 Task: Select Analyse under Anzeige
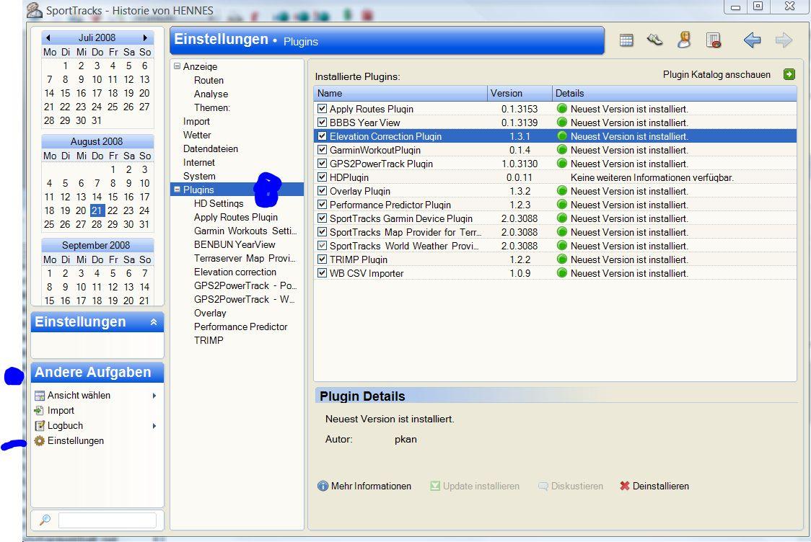tap(211, 94)
